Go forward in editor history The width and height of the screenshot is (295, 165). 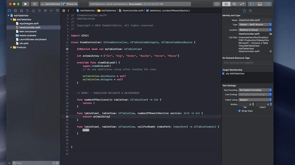point(73,11)
